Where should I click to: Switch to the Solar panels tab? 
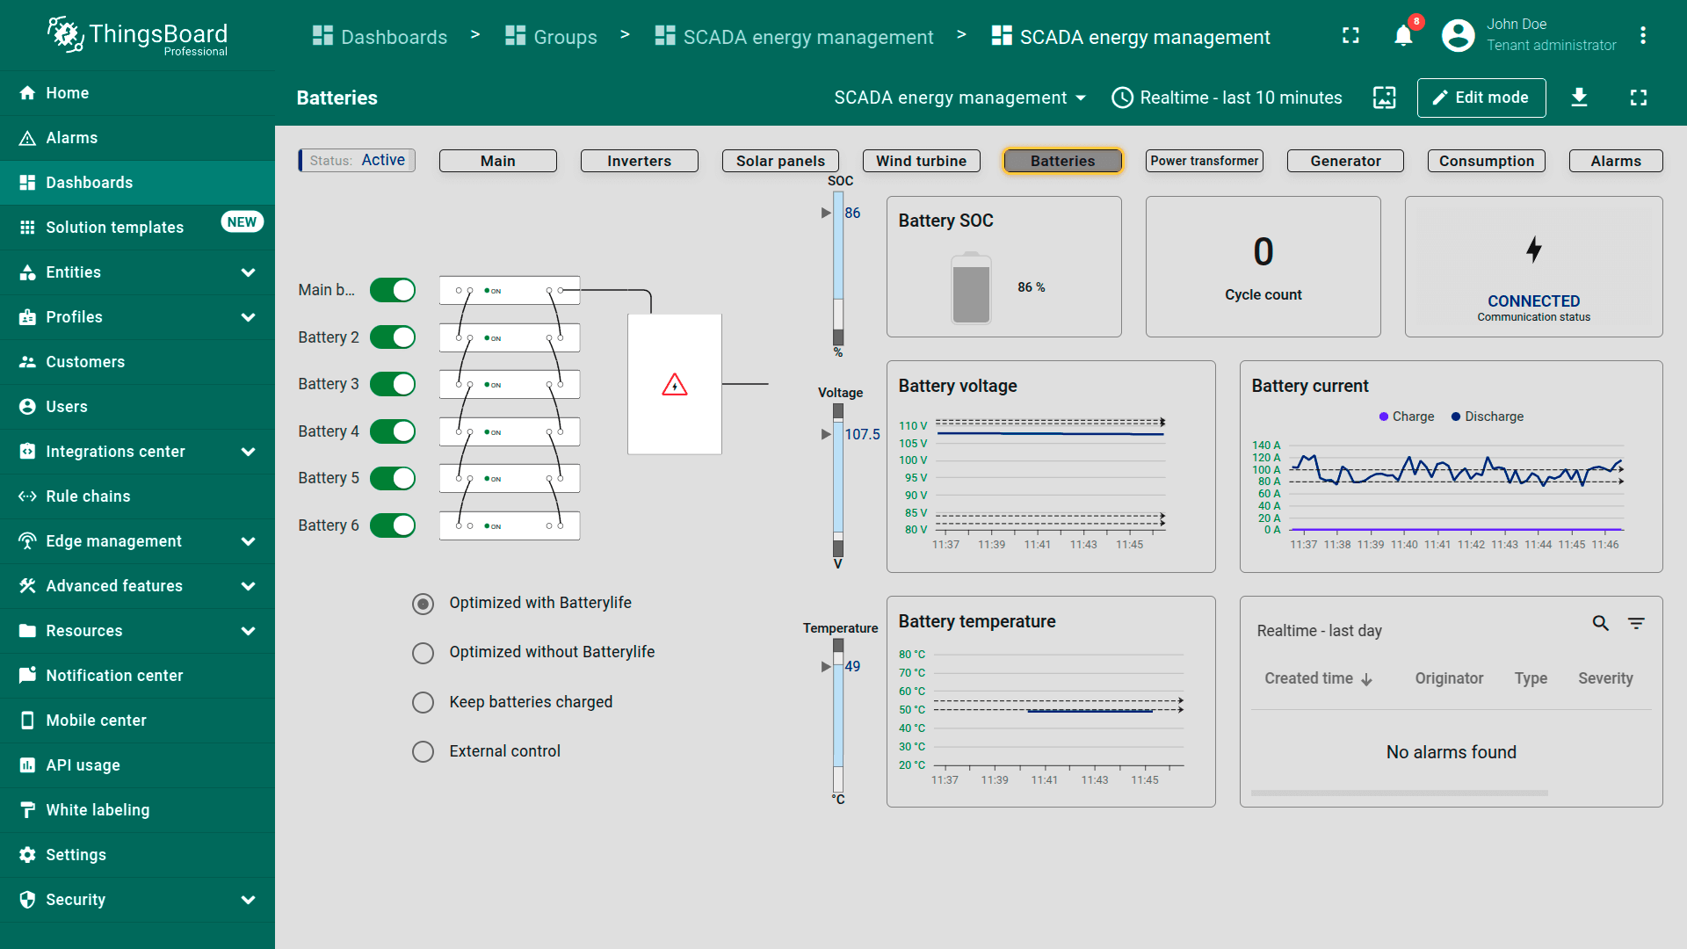click(x=780, y=161)
